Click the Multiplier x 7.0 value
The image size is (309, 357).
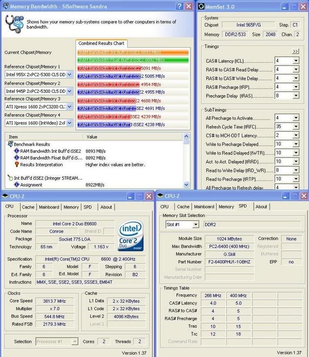click(55, 309)
